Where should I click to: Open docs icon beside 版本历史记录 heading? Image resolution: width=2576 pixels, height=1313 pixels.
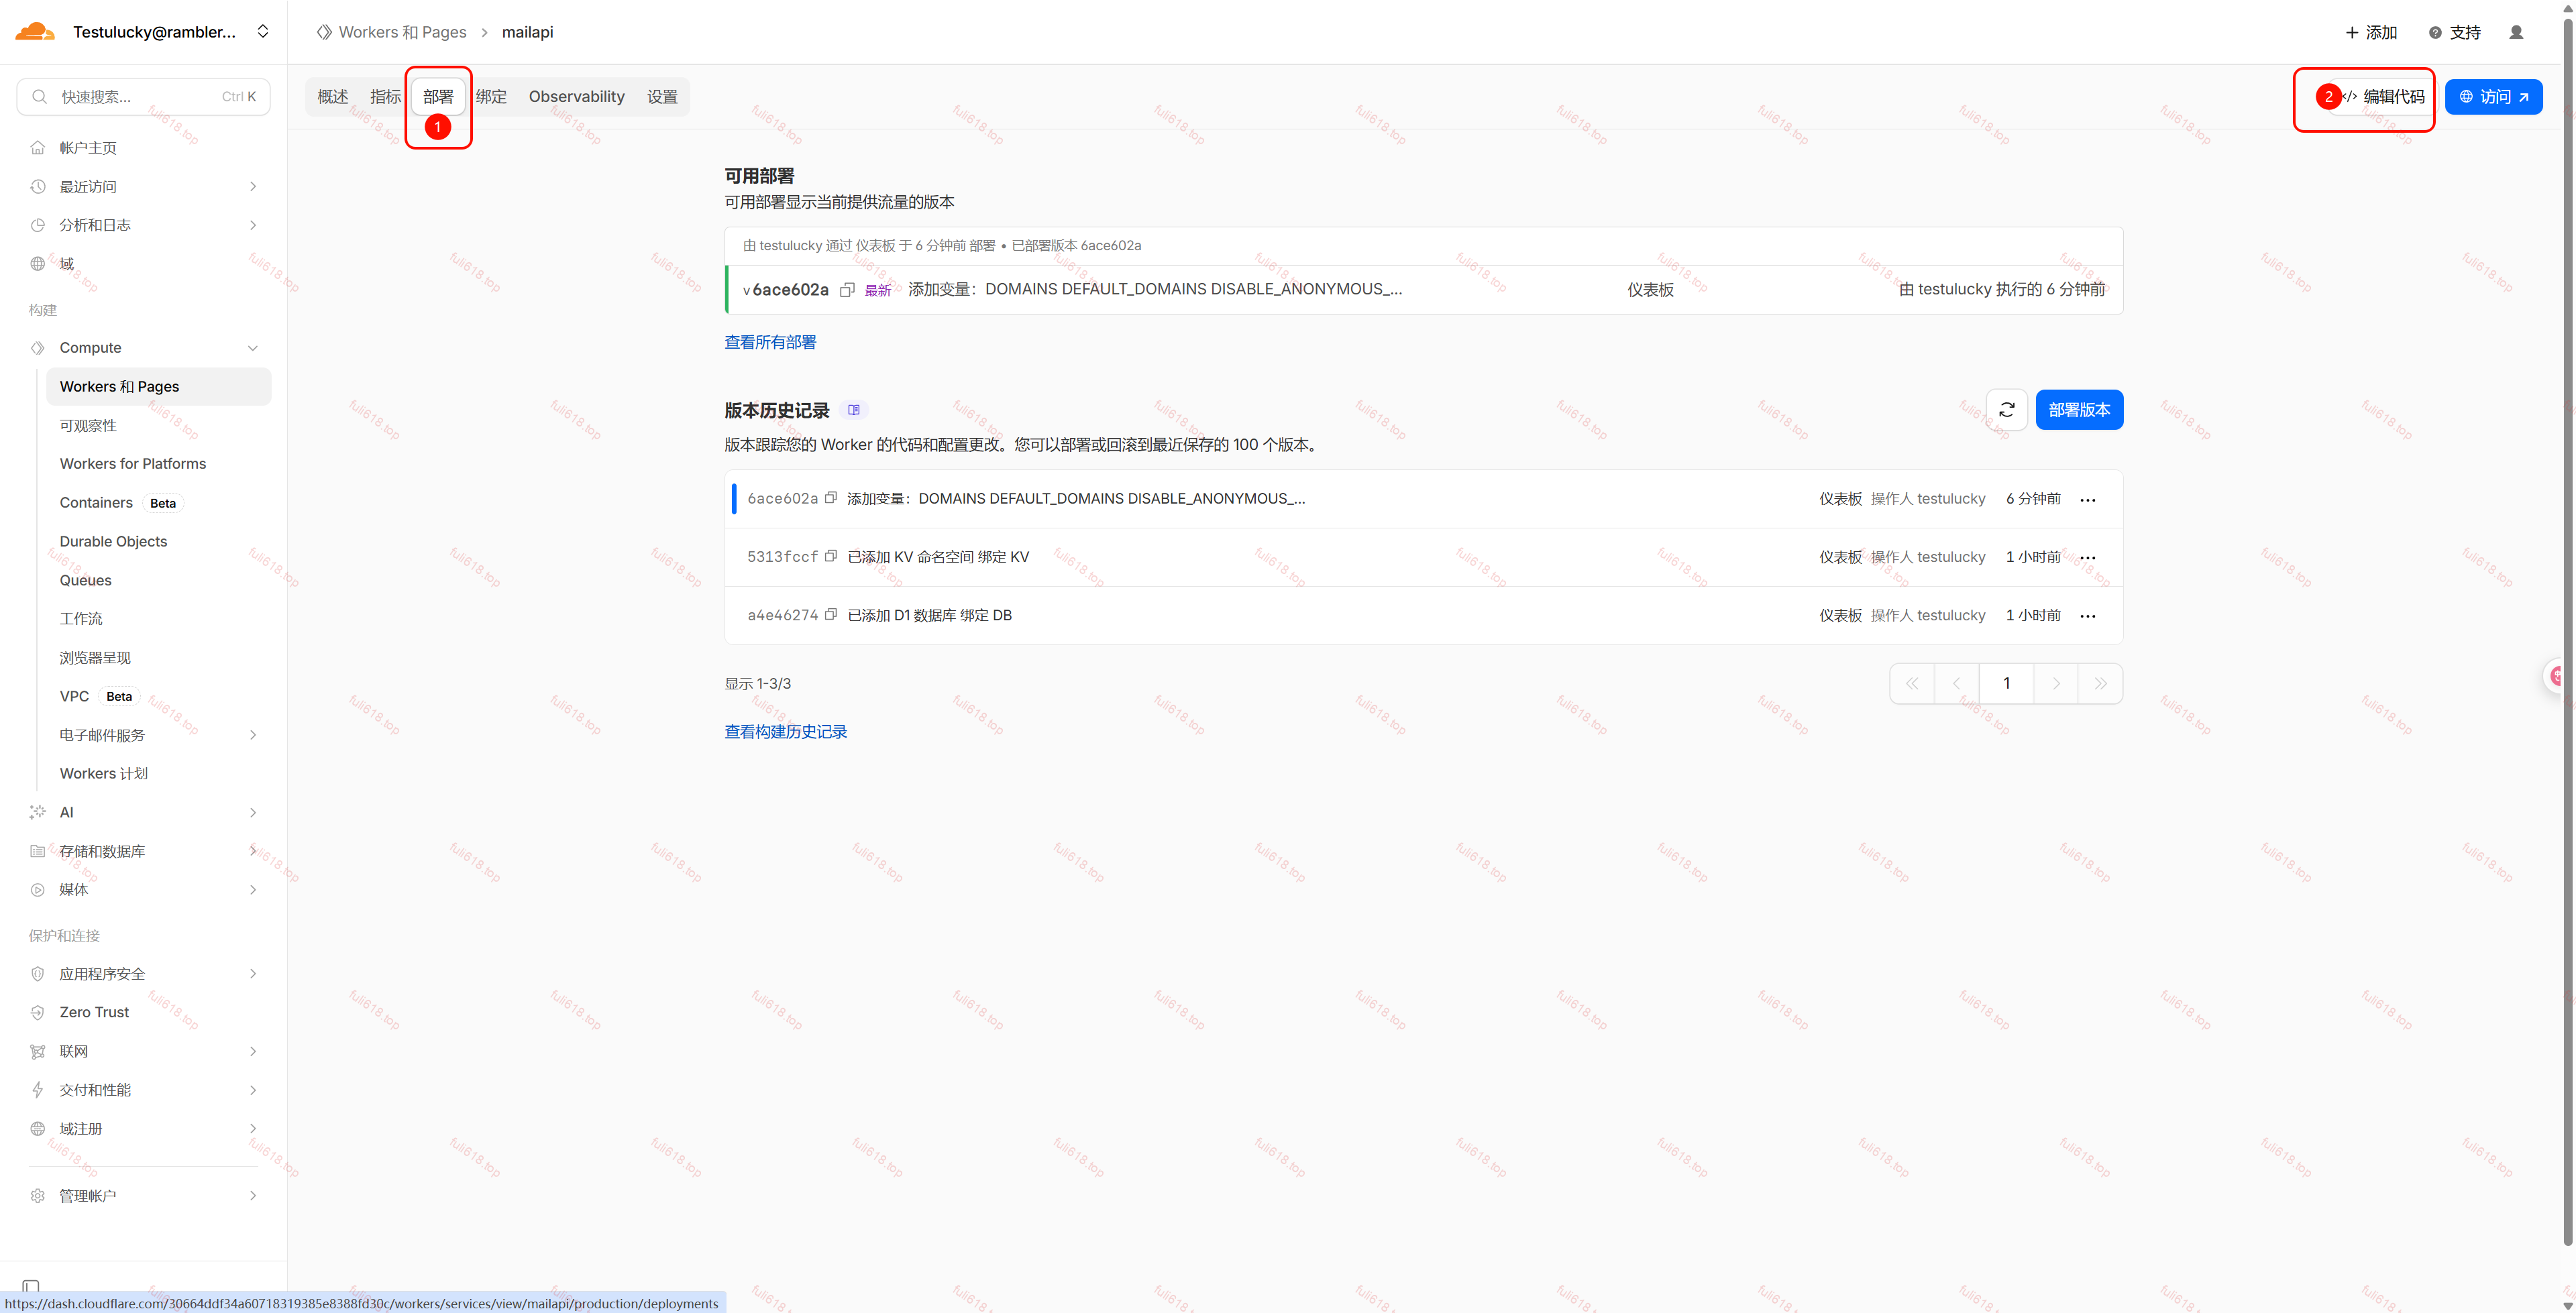point(854,410)
